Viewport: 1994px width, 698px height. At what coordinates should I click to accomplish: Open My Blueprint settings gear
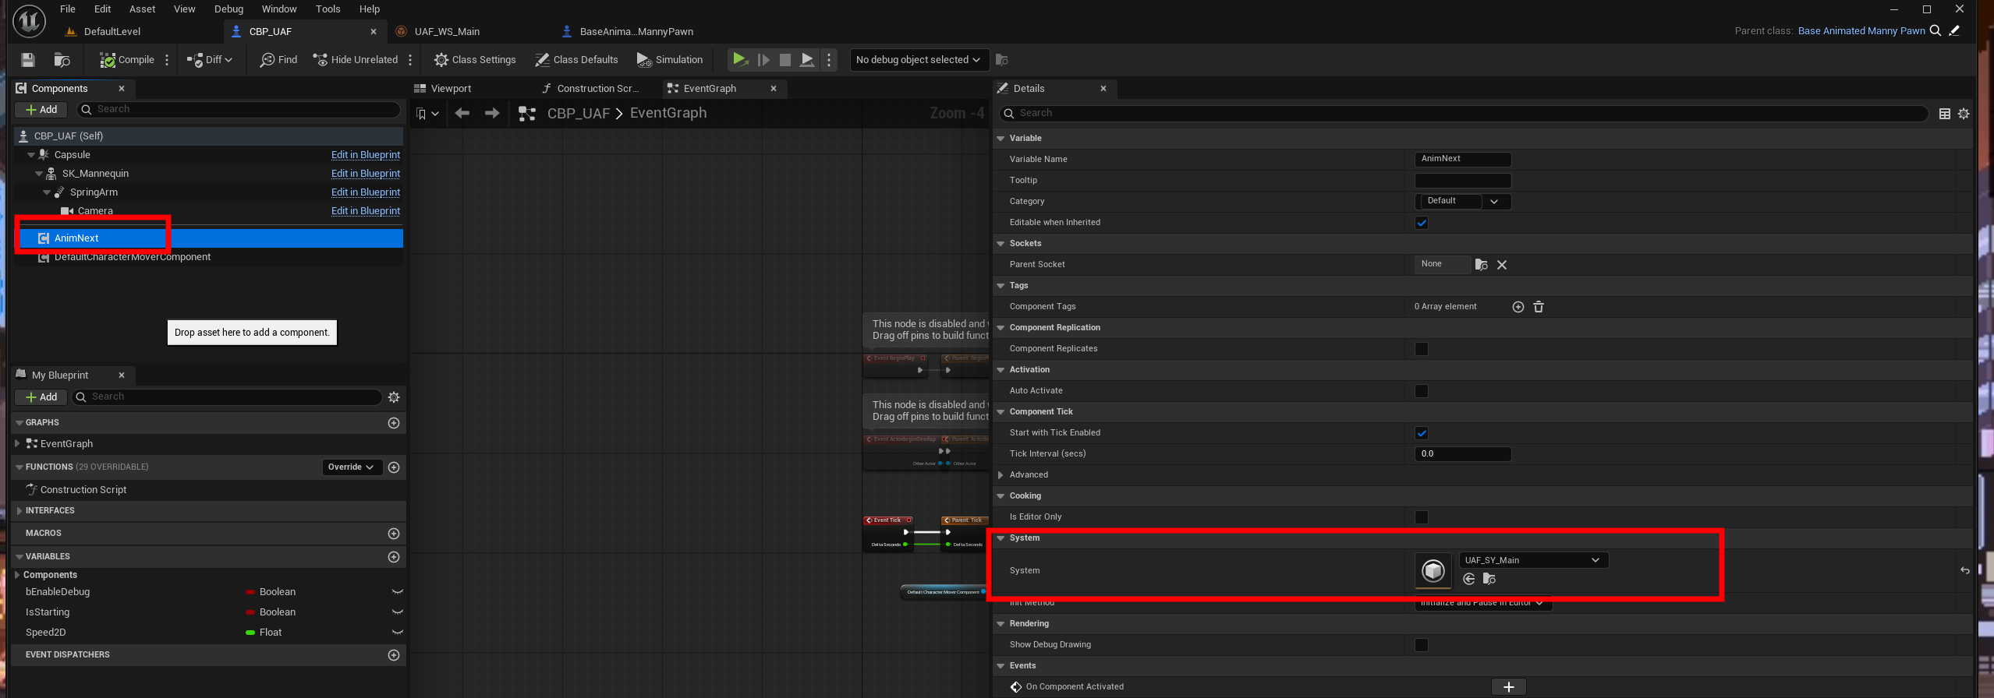tap(394, 397)
